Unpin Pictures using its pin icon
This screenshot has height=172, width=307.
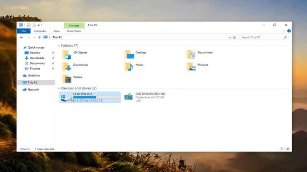pyautogui.click(x=53, y=68)
